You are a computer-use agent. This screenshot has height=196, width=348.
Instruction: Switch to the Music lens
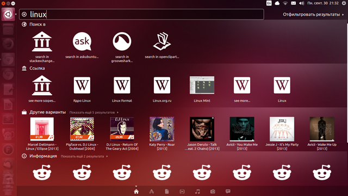(x=197, y=192)
